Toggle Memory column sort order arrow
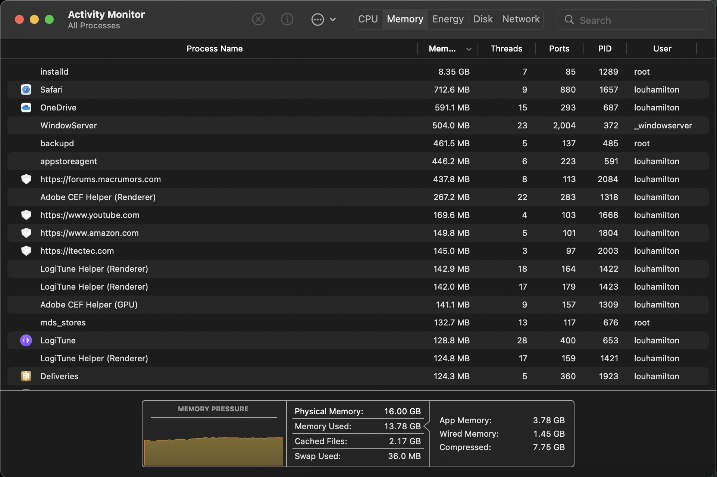The height and width of the screenshot is (477, 717). 469,49
